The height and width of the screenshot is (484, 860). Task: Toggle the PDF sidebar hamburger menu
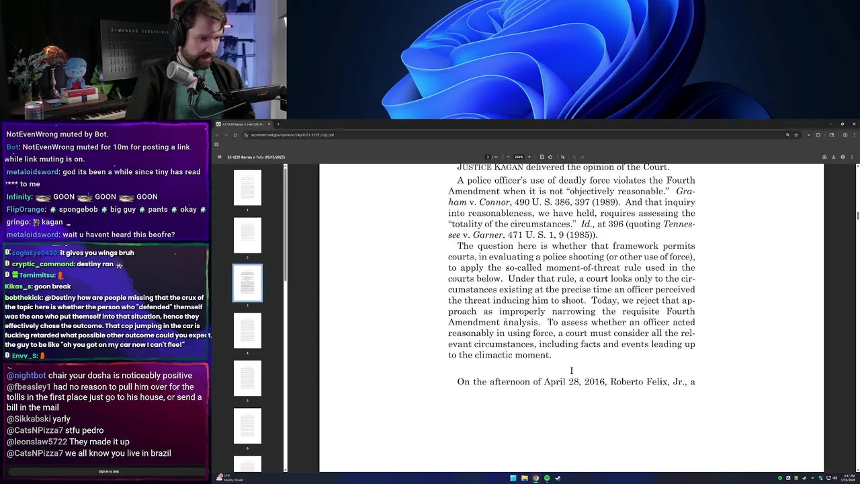point(220,157)
